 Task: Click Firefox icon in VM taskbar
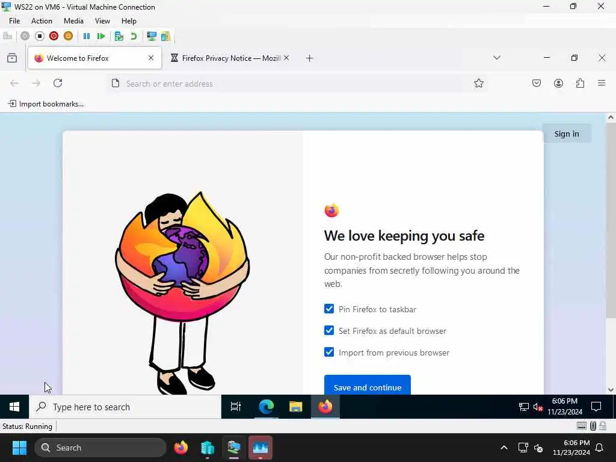325,407
